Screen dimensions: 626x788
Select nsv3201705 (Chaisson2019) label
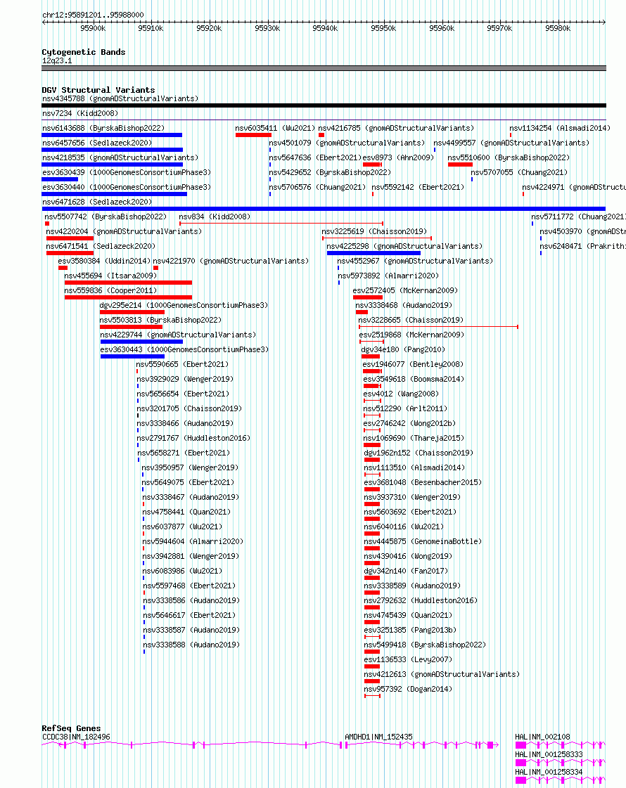click(189, 408)
